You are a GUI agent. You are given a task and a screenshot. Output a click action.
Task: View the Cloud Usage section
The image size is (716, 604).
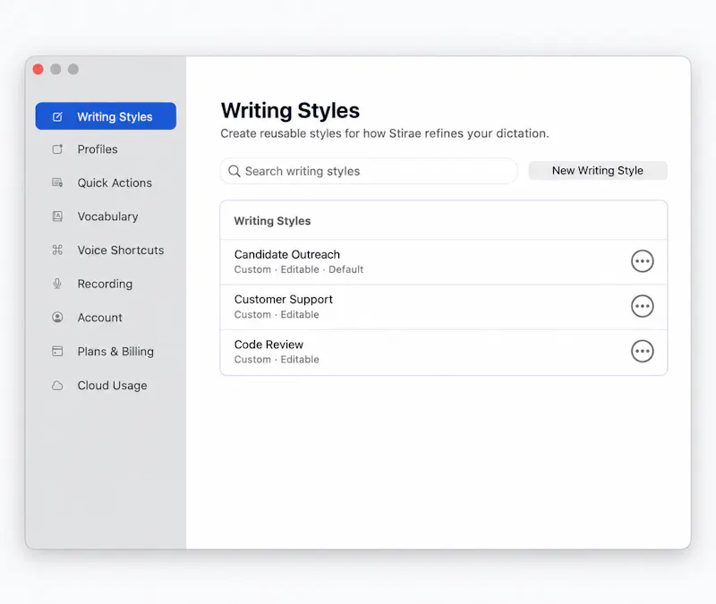click(106, 386)
